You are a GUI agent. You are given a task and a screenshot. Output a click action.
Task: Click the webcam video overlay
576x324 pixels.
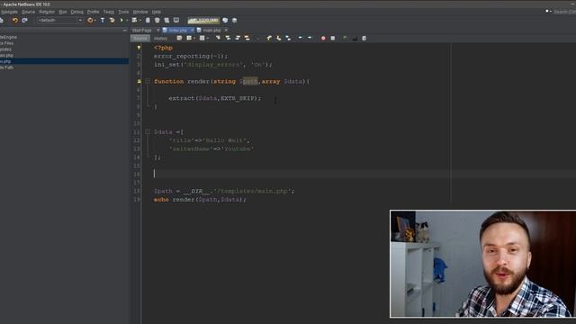(x=482, y=264)
